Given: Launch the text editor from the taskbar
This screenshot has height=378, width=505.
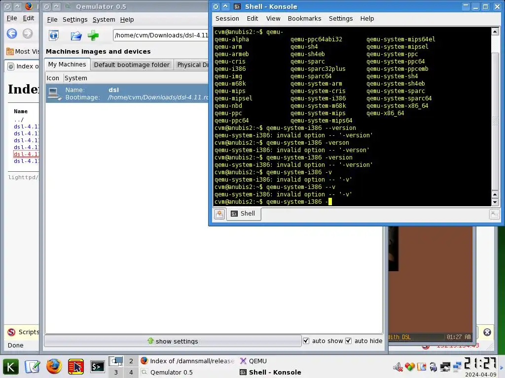Looking at the screenshot, I should pos(32,367).
